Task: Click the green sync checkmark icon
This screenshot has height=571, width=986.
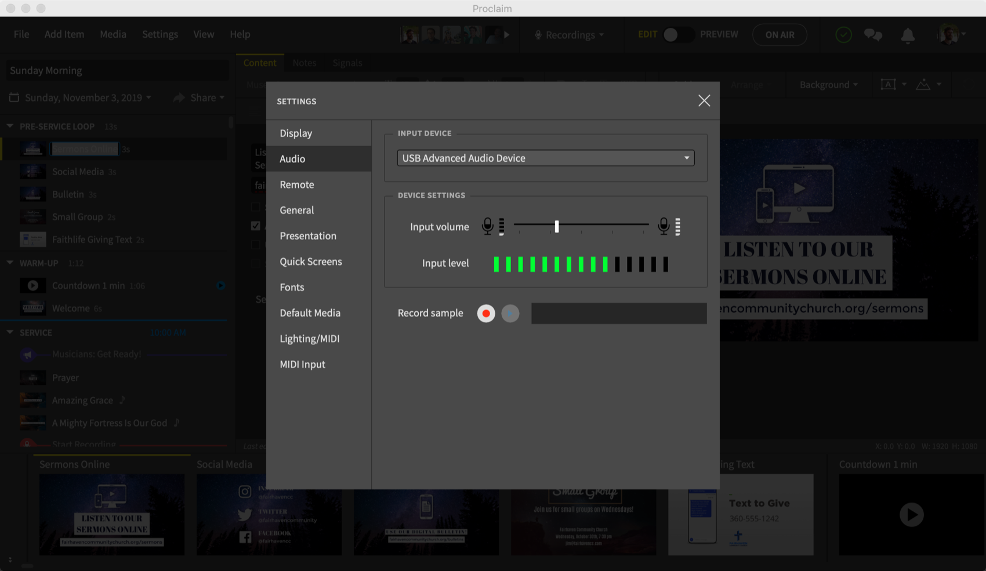Action: [843, 35]
